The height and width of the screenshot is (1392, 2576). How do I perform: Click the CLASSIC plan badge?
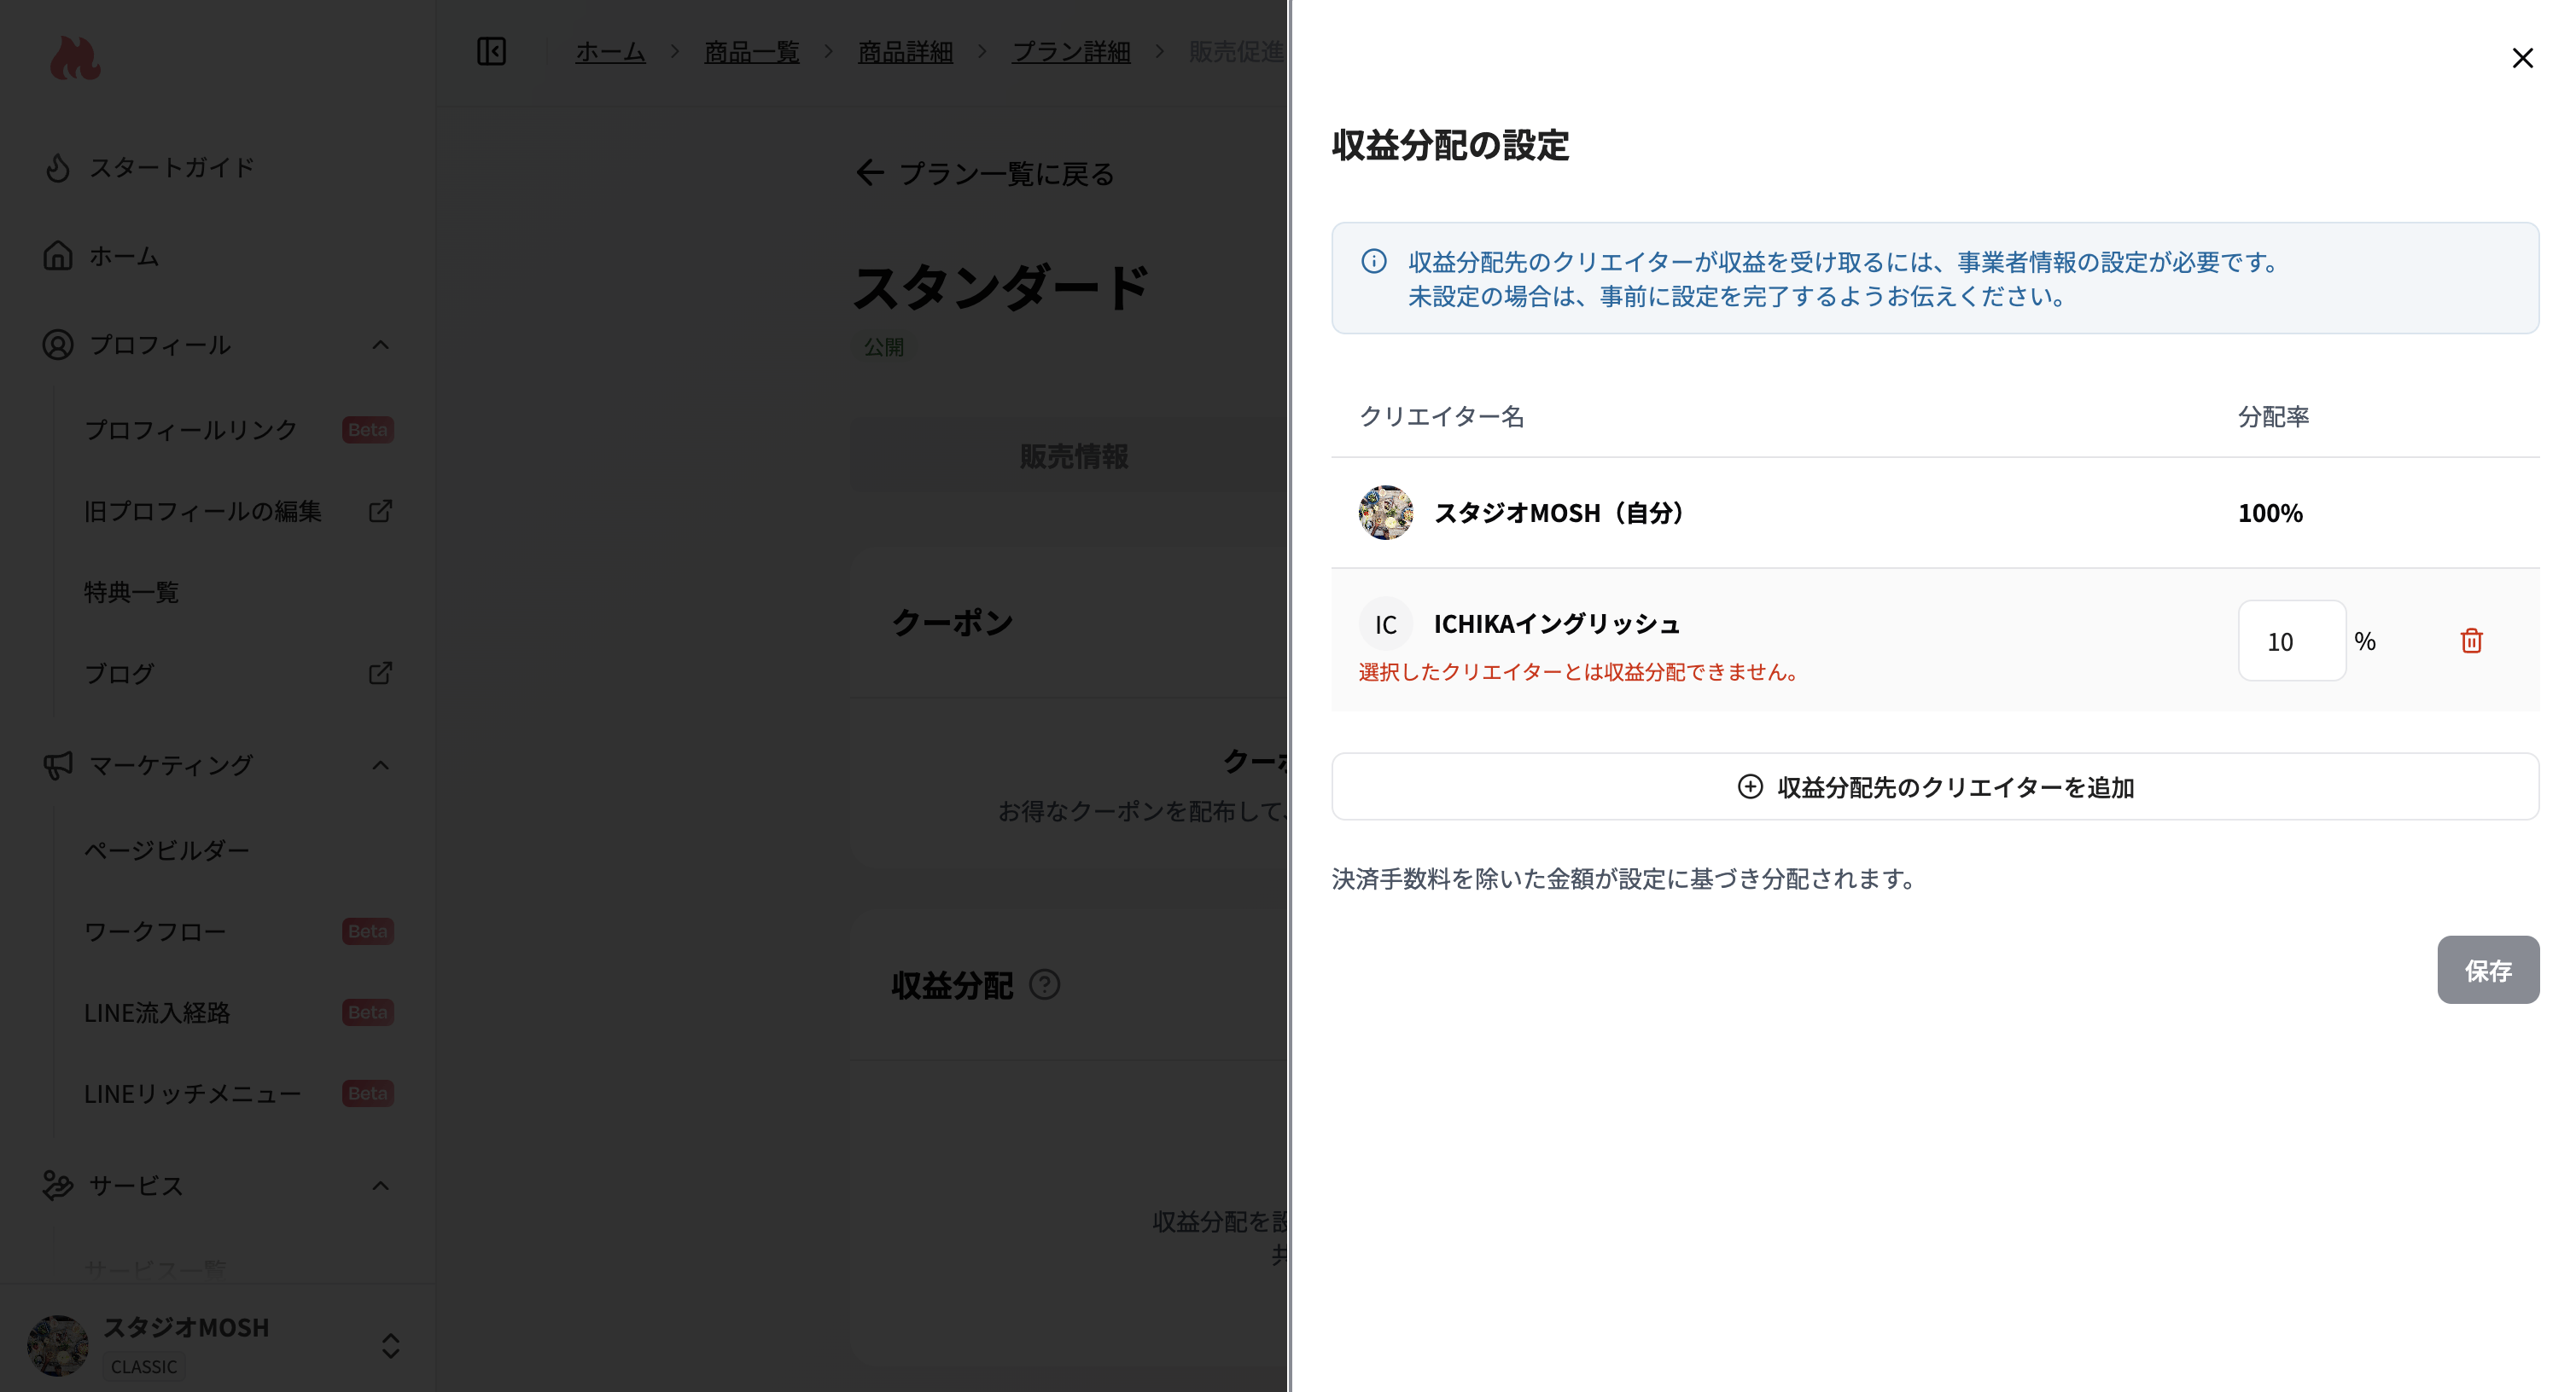click(144, 1366)
